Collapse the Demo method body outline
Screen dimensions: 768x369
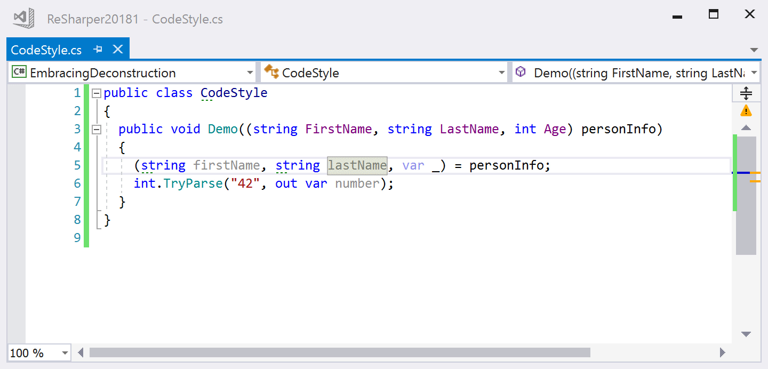(96, 129)
